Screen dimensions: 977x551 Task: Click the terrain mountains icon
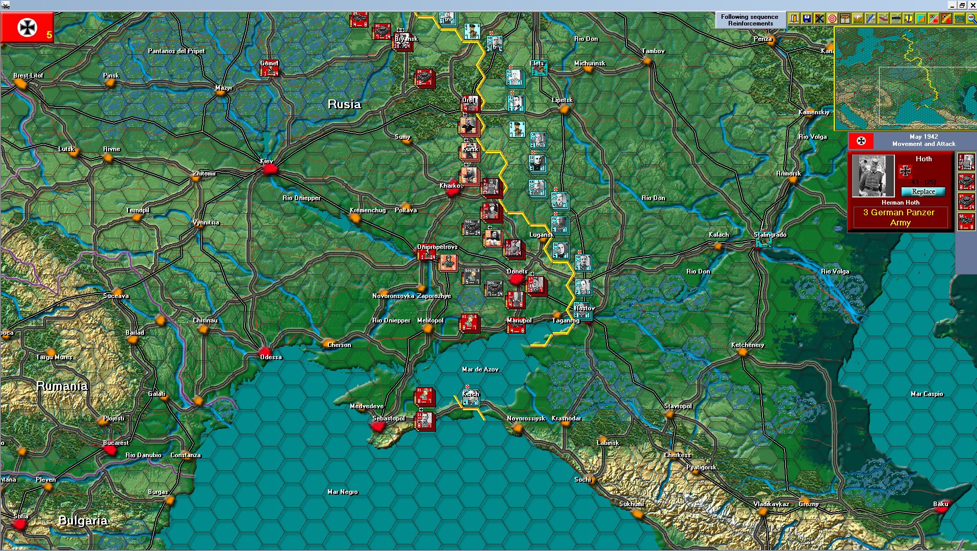point(857,19)
